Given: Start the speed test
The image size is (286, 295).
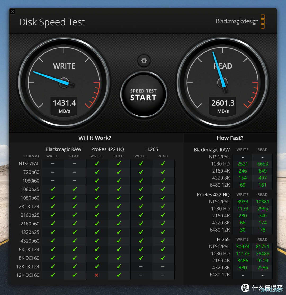Looking at the screenshot, I should [144, 94].
